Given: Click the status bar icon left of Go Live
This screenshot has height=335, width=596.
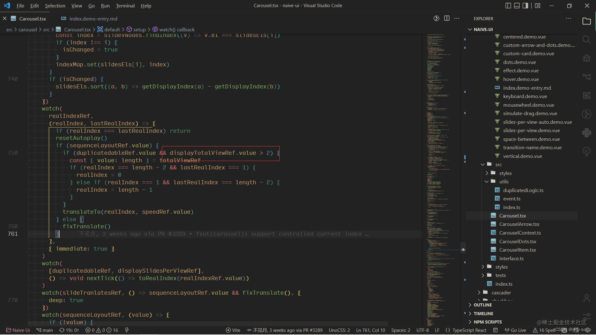Looking at the screenshot, I should coord(495,330).
